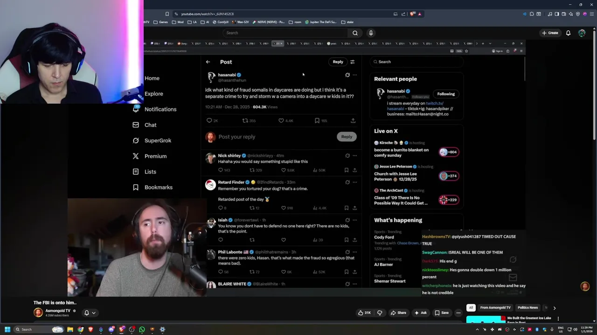The width and height of the screenshot is (597, 335).
Task: Open options for recommended Ice Lake video
Action: point(558,319)
